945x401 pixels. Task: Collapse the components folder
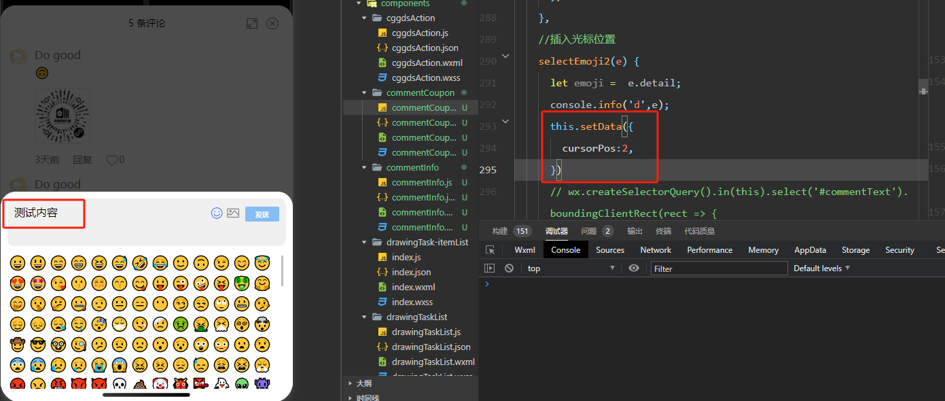tap(359, 3)
